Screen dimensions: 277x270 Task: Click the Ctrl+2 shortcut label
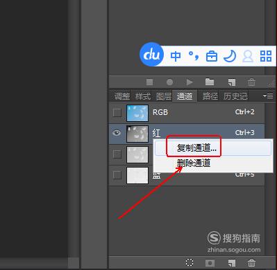point(245,112)
